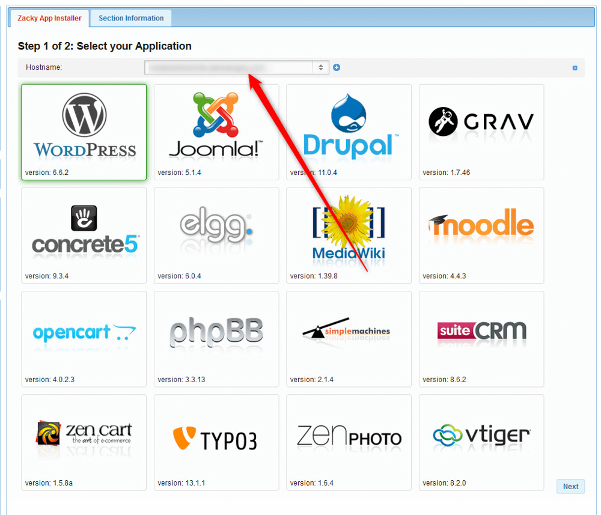This screenshot has width=601, height=515.
Task: Switch to the Section Information tab
Action: [x=130, y=18]
